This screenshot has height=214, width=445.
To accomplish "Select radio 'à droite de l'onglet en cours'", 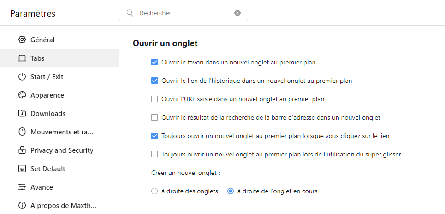I will [x=231, y=191].
